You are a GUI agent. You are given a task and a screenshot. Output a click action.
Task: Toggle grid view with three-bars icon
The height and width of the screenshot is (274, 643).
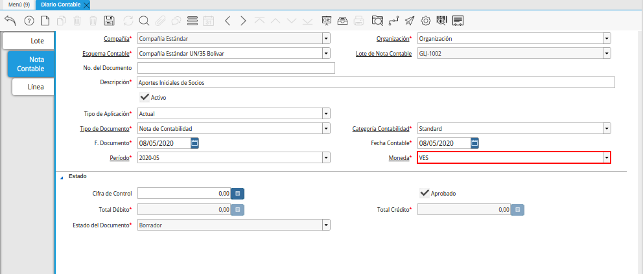pyautogui.click(x=193, y=21)
